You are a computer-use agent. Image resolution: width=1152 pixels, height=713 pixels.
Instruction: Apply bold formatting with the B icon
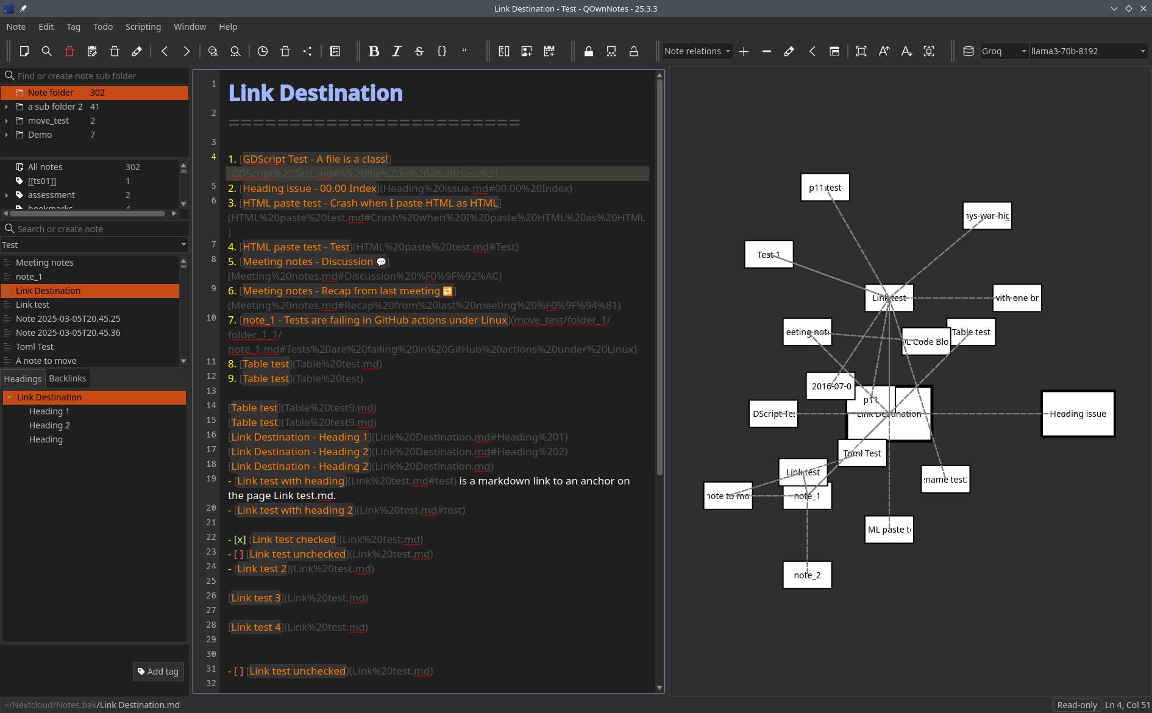pyautogui.click(x=374, y=52)
